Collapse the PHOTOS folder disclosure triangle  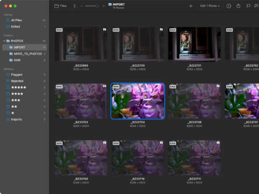(4, 41)
